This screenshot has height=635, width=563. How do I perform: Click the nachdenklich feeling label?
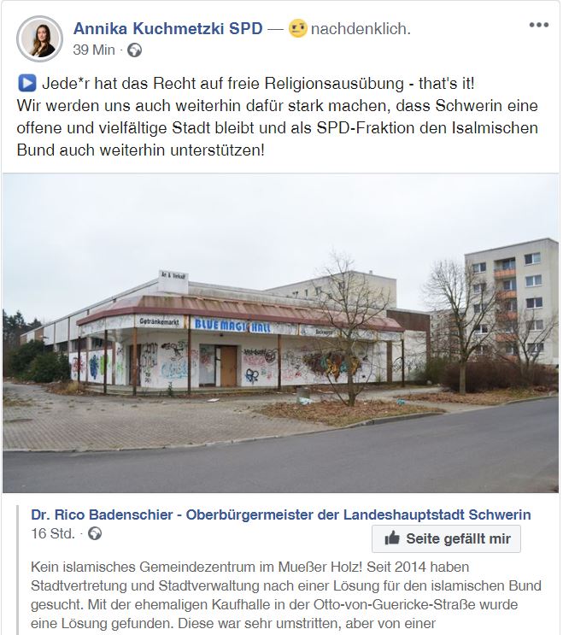point(361,29)
